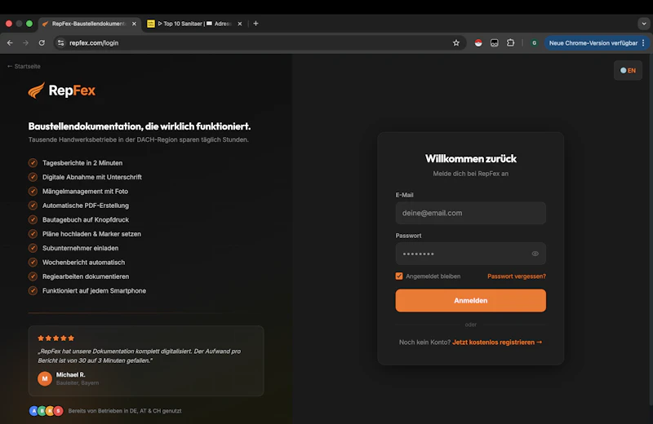This screenshot has width=653, height=424.
Task: Click the Willkommen zurück heading
Action: tap(471, 158)
